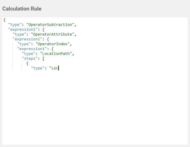Click the indent guide line left of the last line
The image size is (190, 147).
point(22,68)
